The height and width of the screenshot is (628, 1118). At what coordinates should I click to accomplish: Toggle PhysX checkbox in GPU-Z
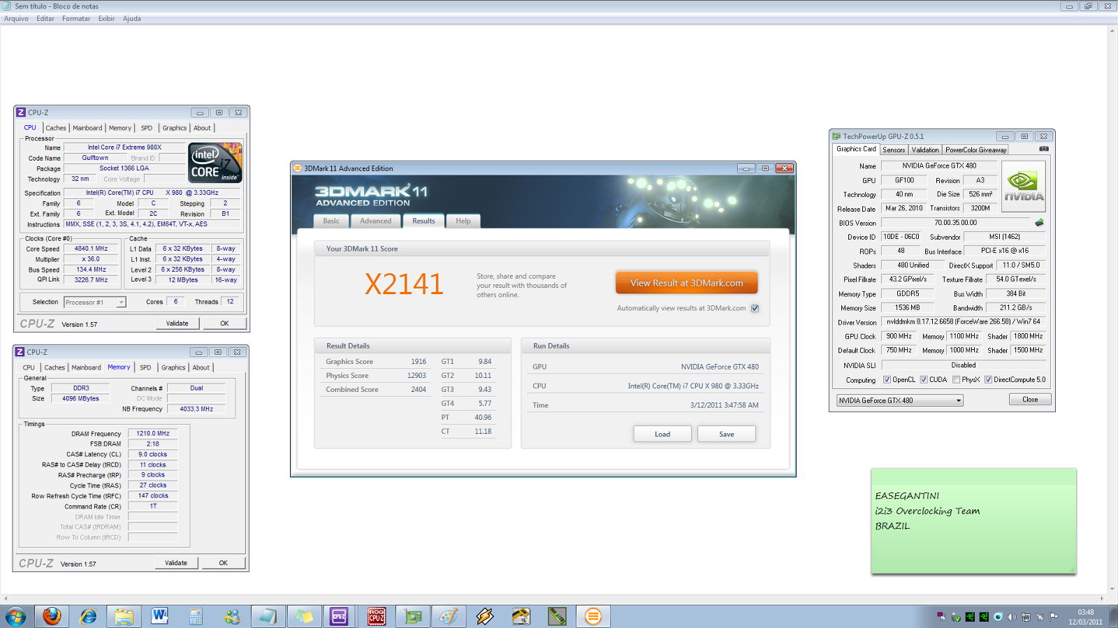956,380
